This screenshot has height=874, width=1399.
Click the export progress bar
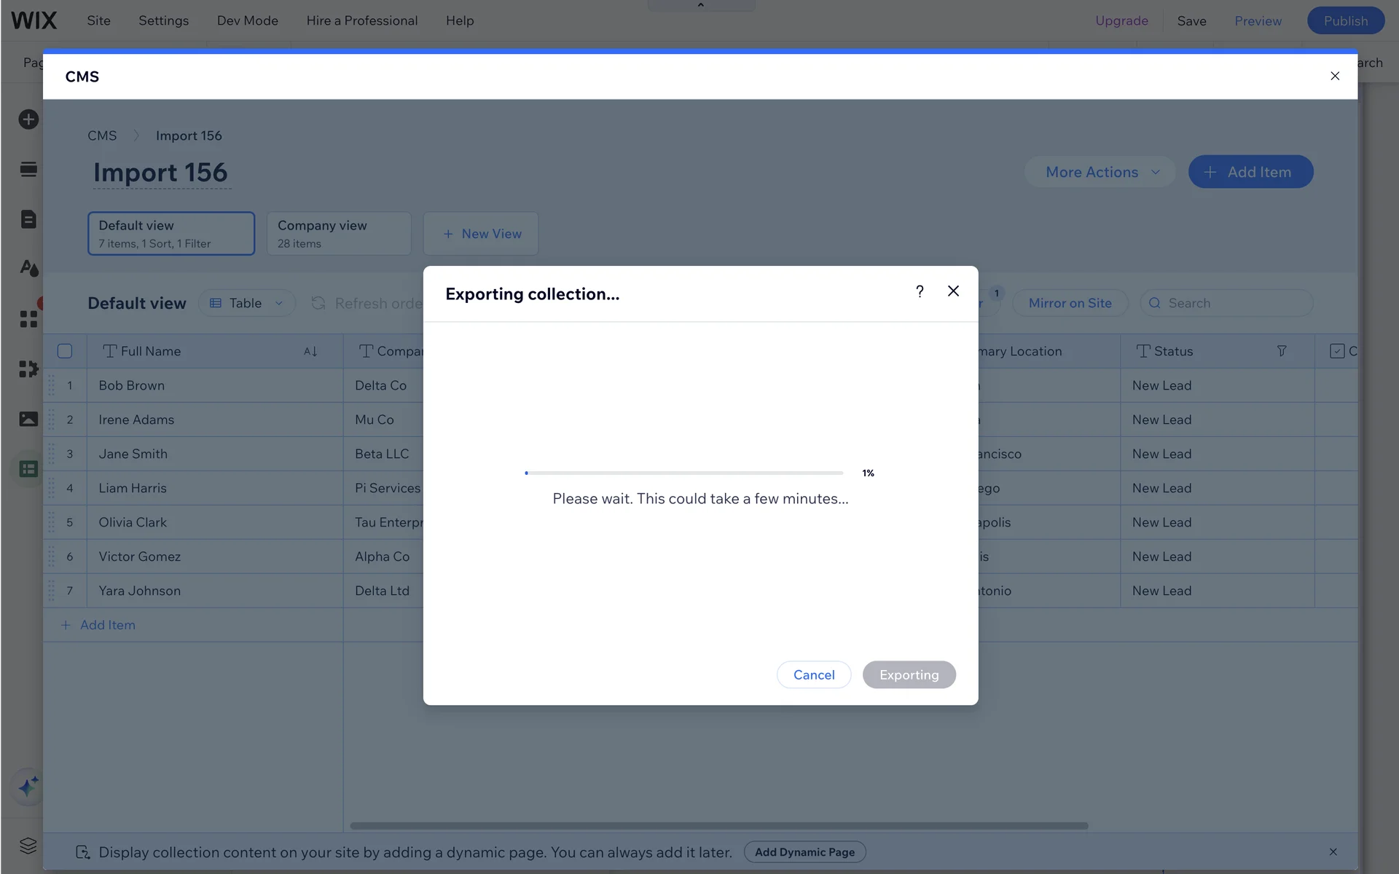point(683,473)
